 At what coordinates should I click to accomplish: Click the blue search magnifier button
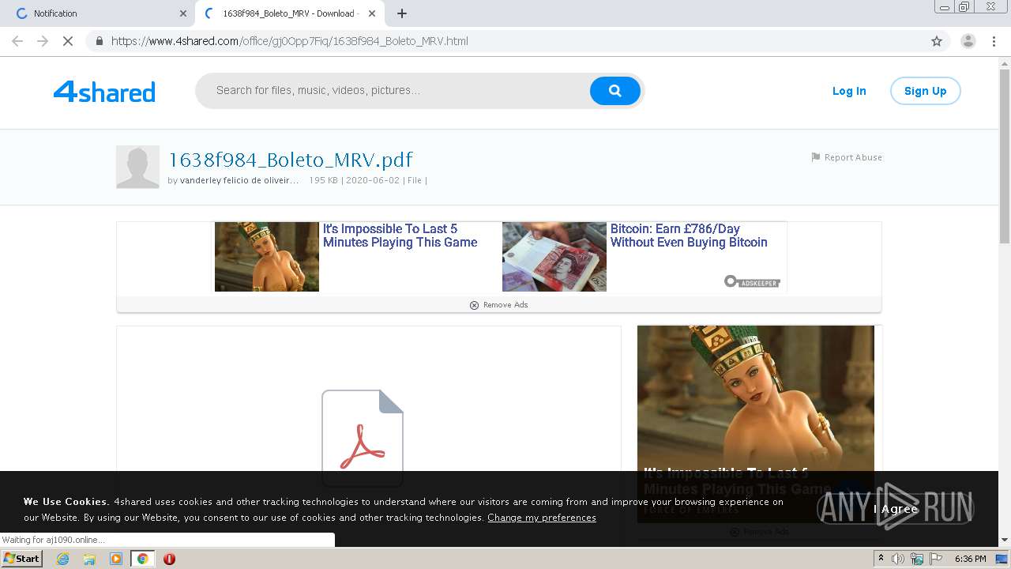coord(614,91)
